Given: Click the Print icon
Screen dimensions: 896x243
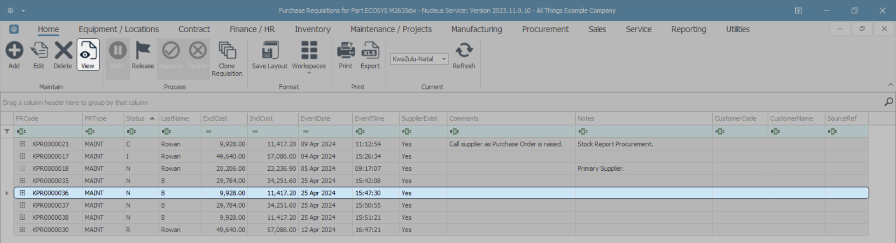Looking at the screenshot, I should [x=345, y=50].
